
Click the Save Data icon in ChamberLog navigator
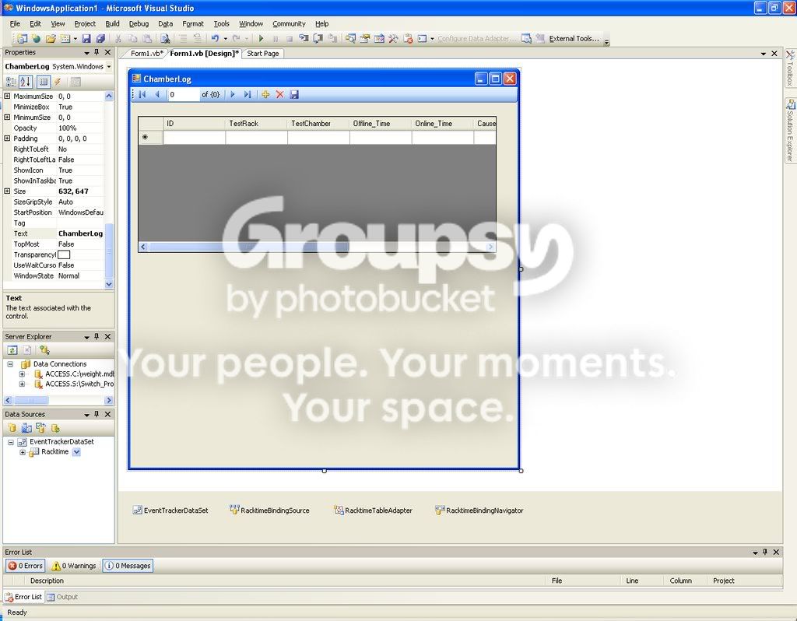(x=294, y=94)
